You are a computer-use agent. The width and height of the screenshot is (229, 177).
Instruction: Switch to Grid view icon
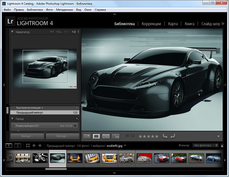[x=87, y=136]
